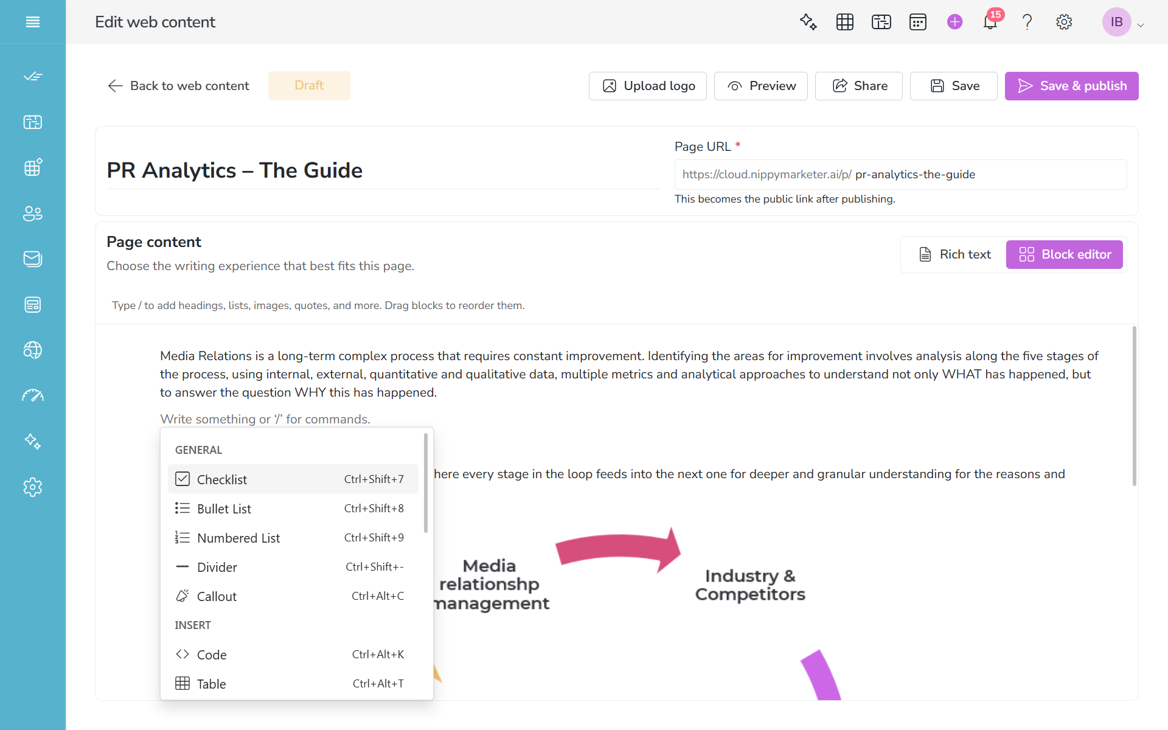This screenshot has width=1168, height=730.
Task: Open the settings gear in sidebar
Action: pyautogui.click(x=33, y=487)
